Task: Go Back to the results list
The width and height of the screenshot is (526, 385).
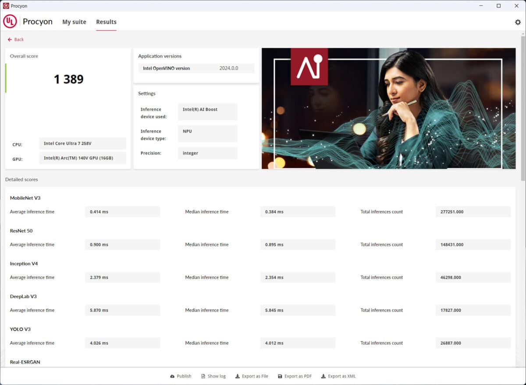Action: 16,40
